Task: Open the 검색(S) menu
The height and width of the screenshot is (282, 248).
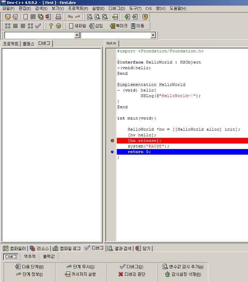Action: pos(41,8)
